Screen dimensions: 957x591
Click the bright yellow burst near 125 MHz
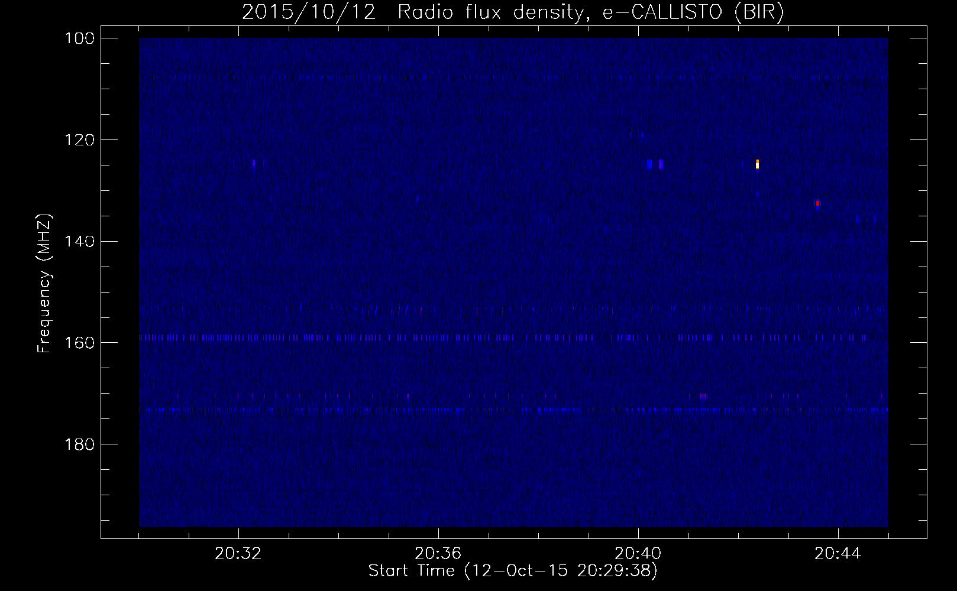click(x=757, y=164)
